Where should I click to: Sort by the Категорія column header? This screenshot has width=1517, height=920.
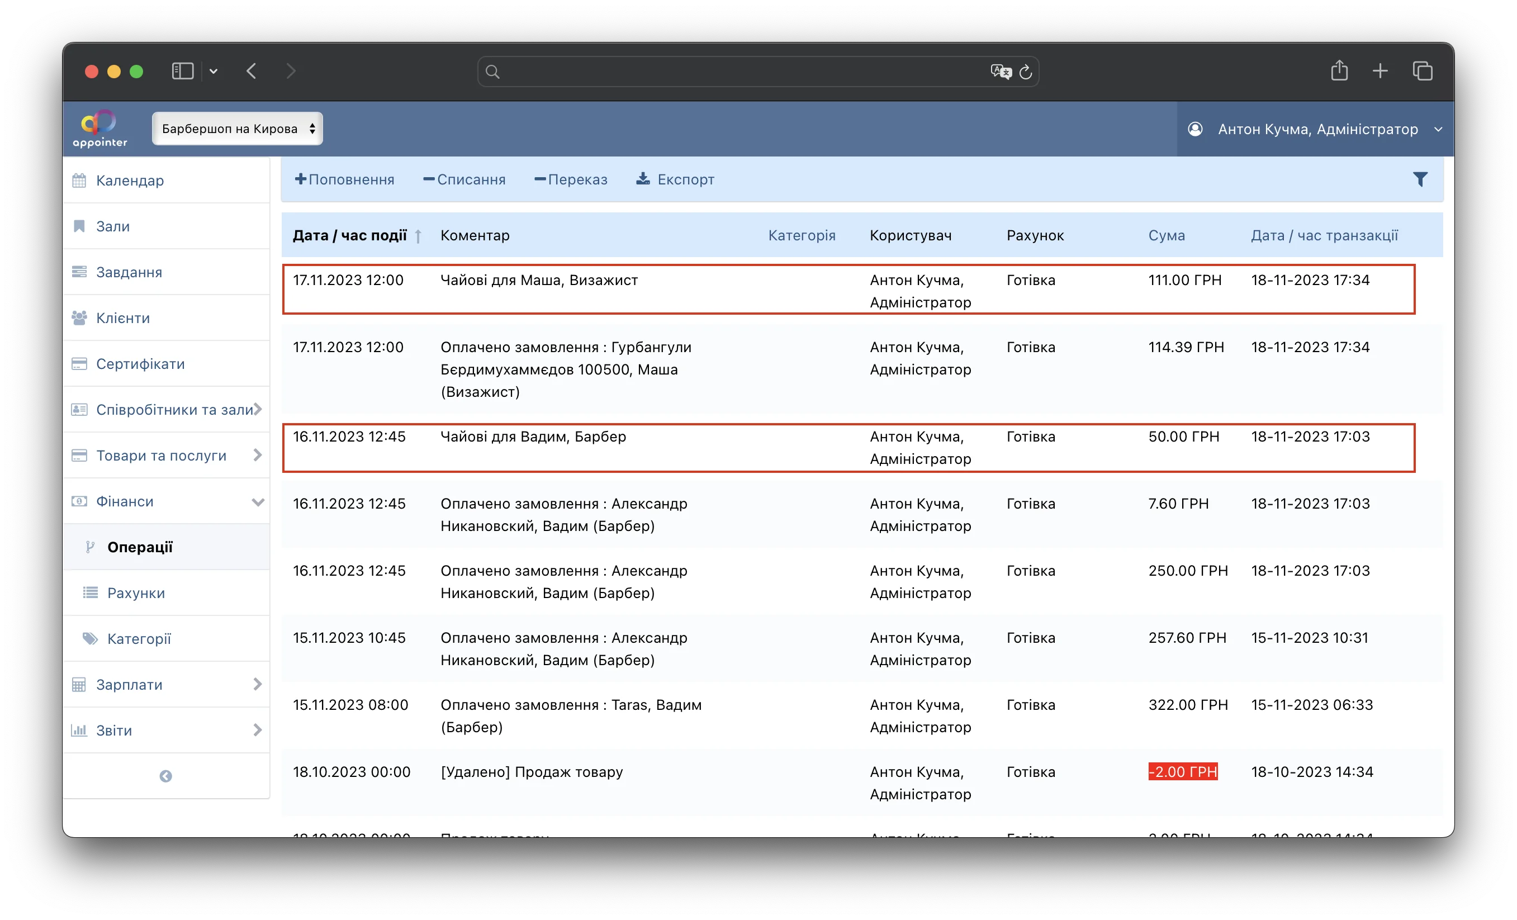[x=802, y=235]
